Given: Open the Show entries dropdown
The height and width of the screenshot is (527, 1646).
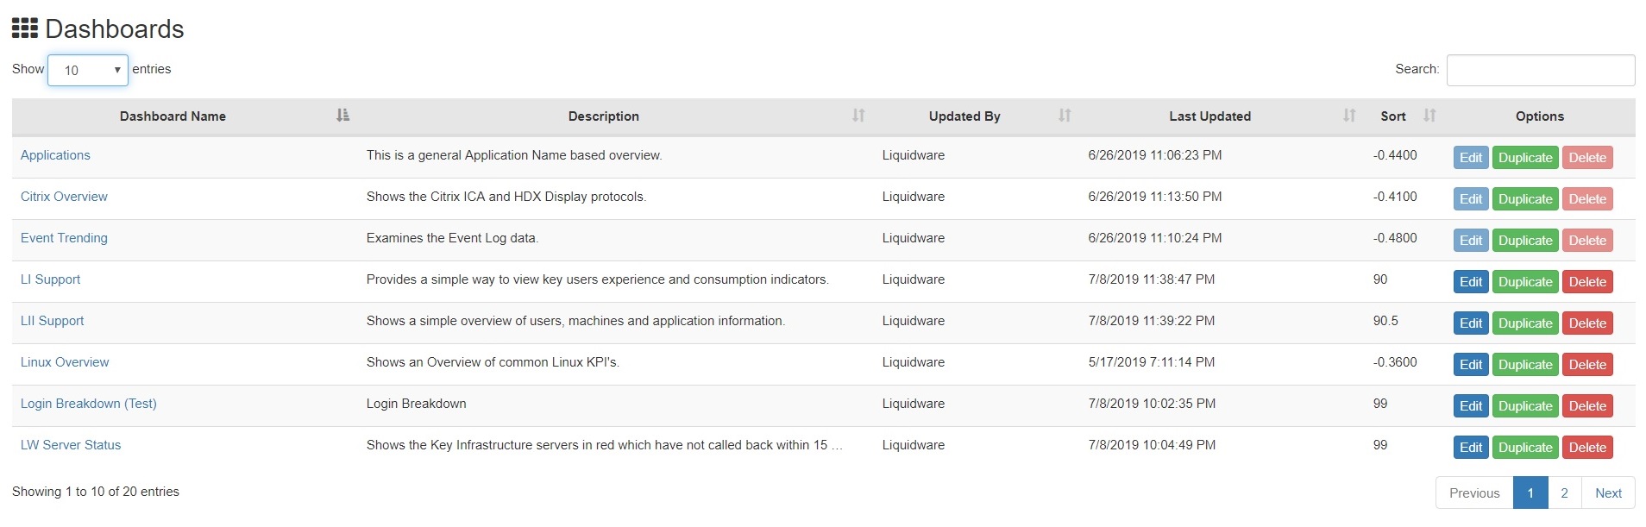Looking at the screenshot, I should tap(88, 70).
